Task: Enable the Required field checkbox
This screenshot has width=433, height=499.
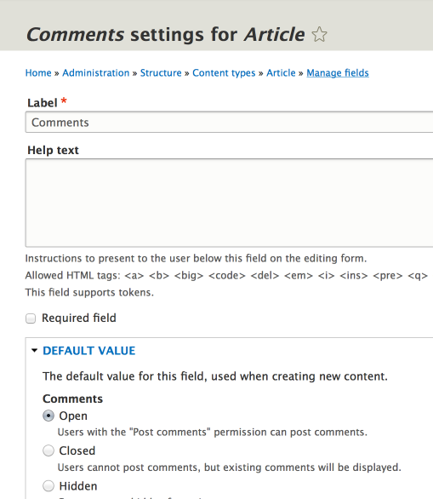Action: (x=31, y=318)
